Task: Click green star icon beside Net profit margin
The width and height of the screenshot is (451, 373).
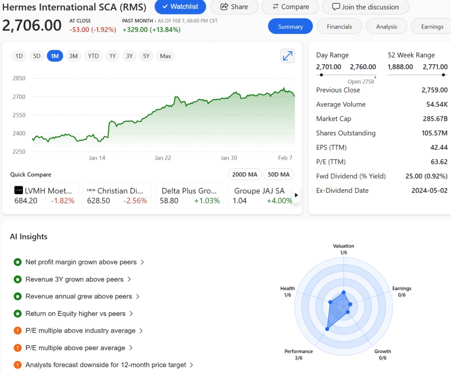Action: coord(18,262)
